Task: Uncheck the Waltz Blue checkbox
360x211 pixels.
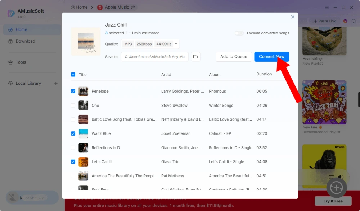Action: point(73,133)
